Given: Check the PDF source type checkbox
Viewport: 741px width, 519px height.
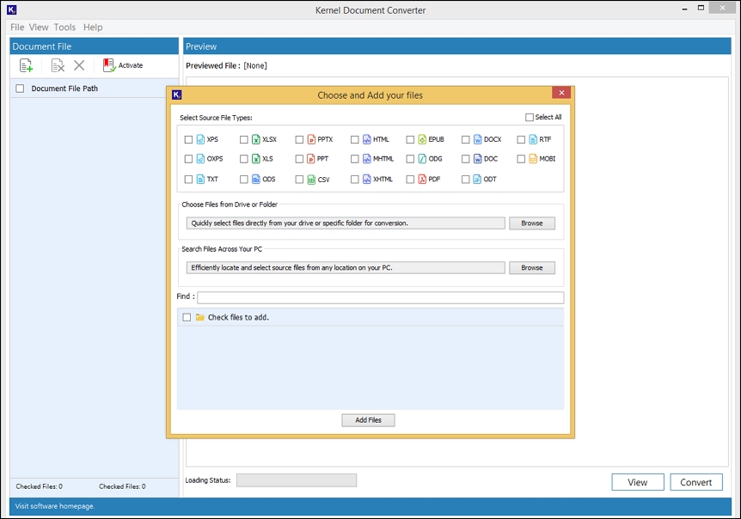Looking at the screenshot, I should pyautogui.click(x=410, y=180).
